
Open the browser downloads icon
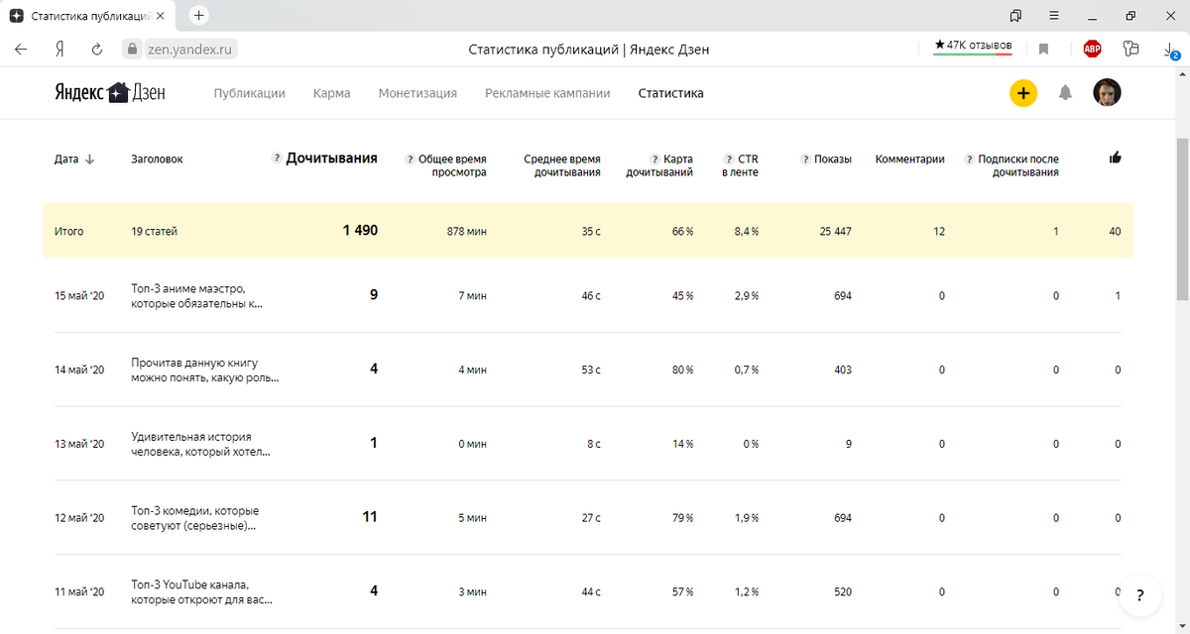pyautogui.click(x=1170, y=50)
